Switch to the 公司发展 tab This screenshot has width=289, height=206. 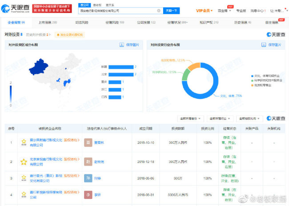[x=146, y=23]
